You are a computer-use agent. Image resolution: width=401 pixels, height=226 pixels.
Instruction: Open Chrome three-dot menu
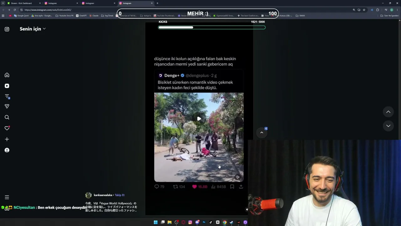coord(397,10)
